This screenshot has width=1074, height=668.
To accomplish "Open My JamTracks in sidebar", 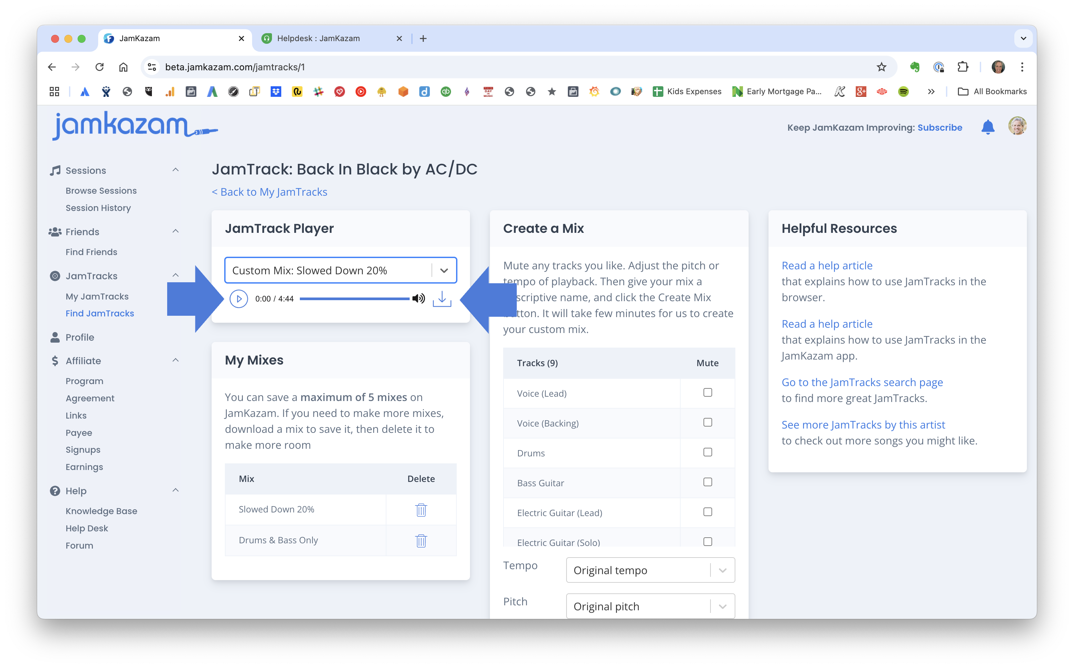I will coord(97,297).
